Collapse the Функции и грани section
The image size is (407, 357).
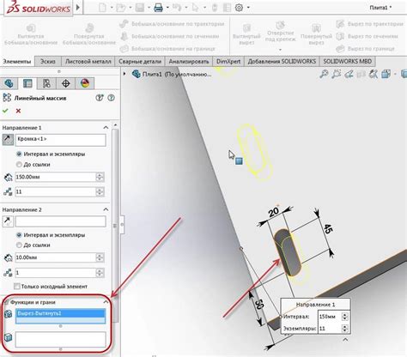click(106, 302)
